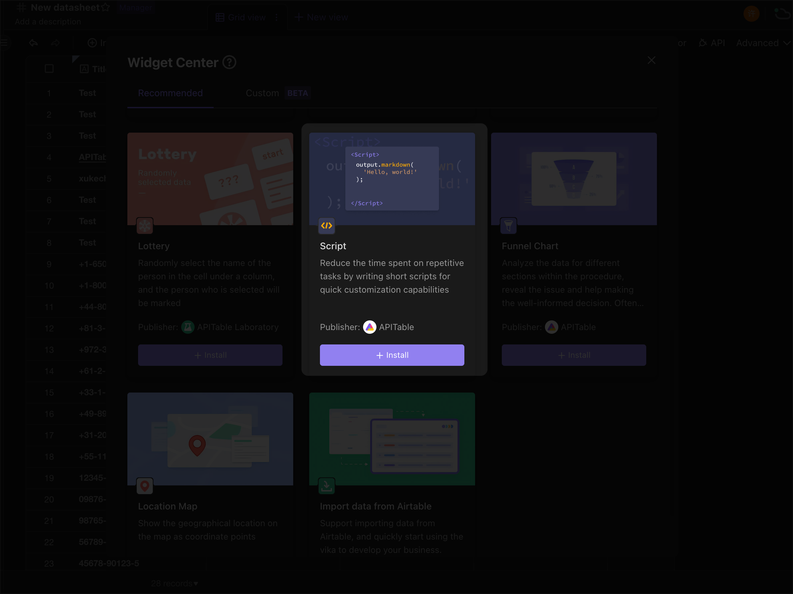Click the APITable publisher logo on Script card
The image size is (793, 594).
pos(369,327)
